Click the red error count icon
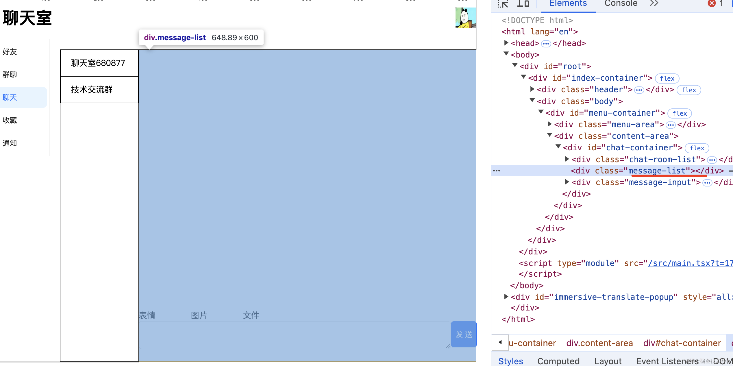The width and height of the screenshot is (733, 366). click(712, 3)
